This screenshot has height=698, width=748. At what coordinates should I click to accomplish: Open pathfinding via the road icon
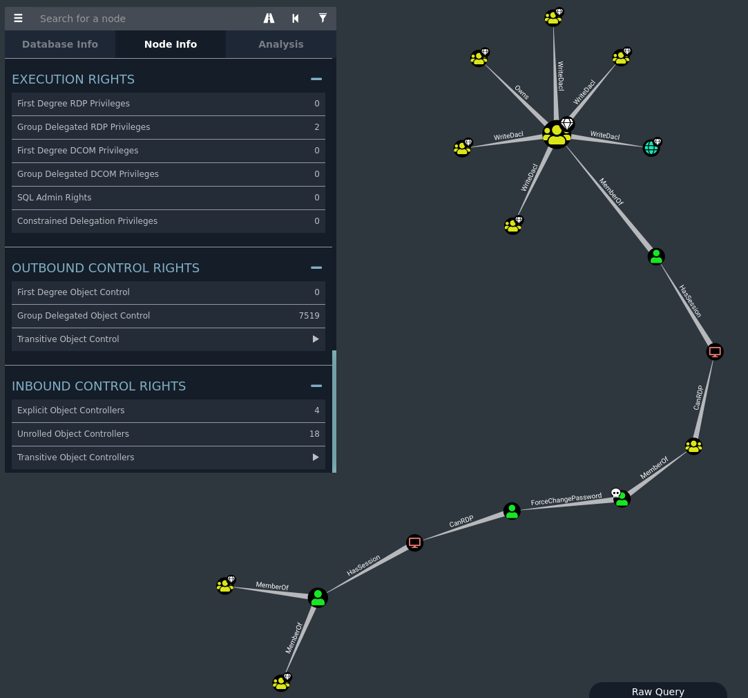[269, 19]
